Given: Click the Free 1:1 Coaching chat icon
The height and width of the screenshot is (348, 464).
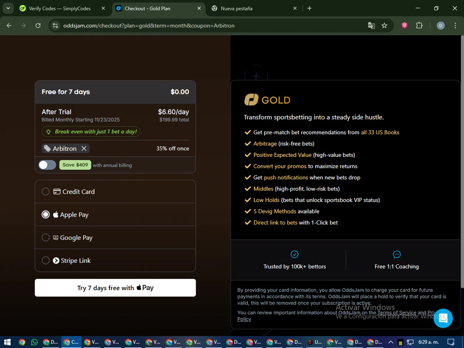Looking at the screenshot, I should 397,254.
